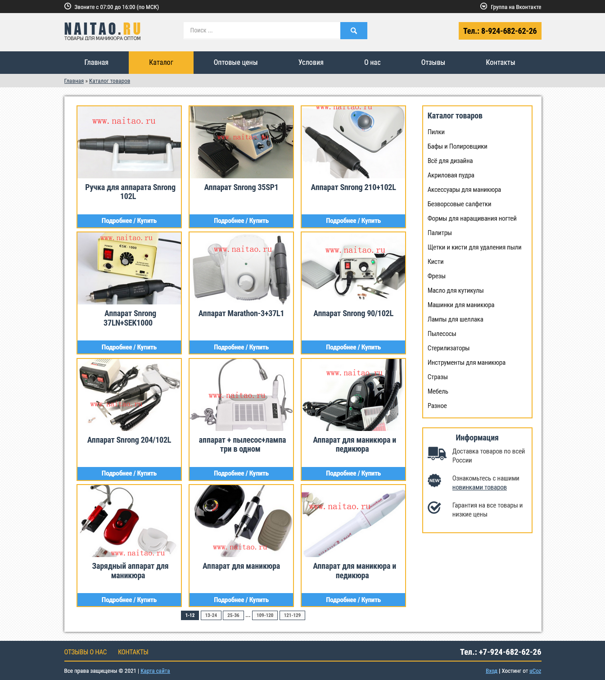Click the Каталог товаров breadcrumb link
605x680 pixels.
tap(109, 81)
